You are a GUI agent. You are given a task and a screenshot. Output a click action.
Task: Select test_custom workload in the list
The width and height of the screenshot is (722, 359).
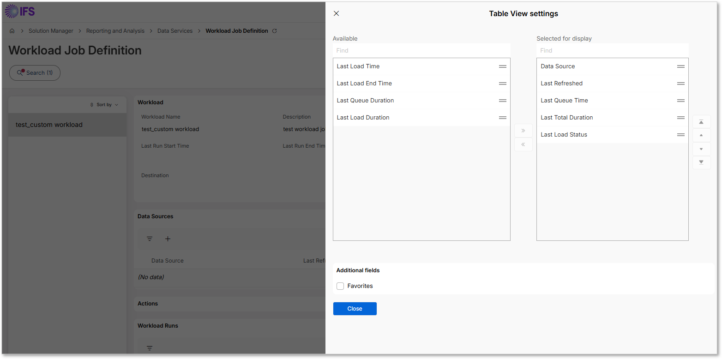tap(67, 125)
